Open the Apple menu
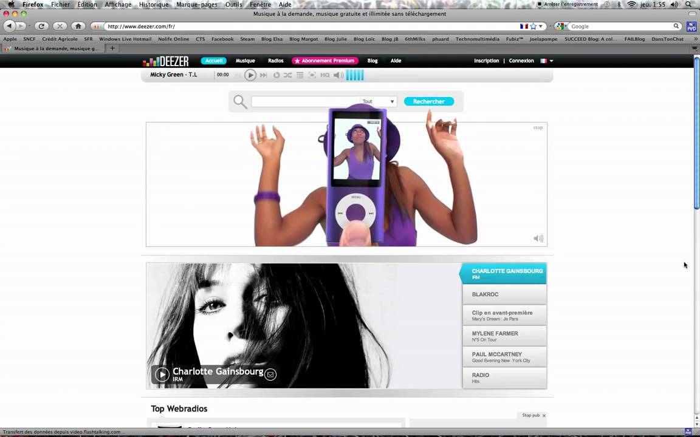This screenshot has height=437, width=700. click(11, 4)
